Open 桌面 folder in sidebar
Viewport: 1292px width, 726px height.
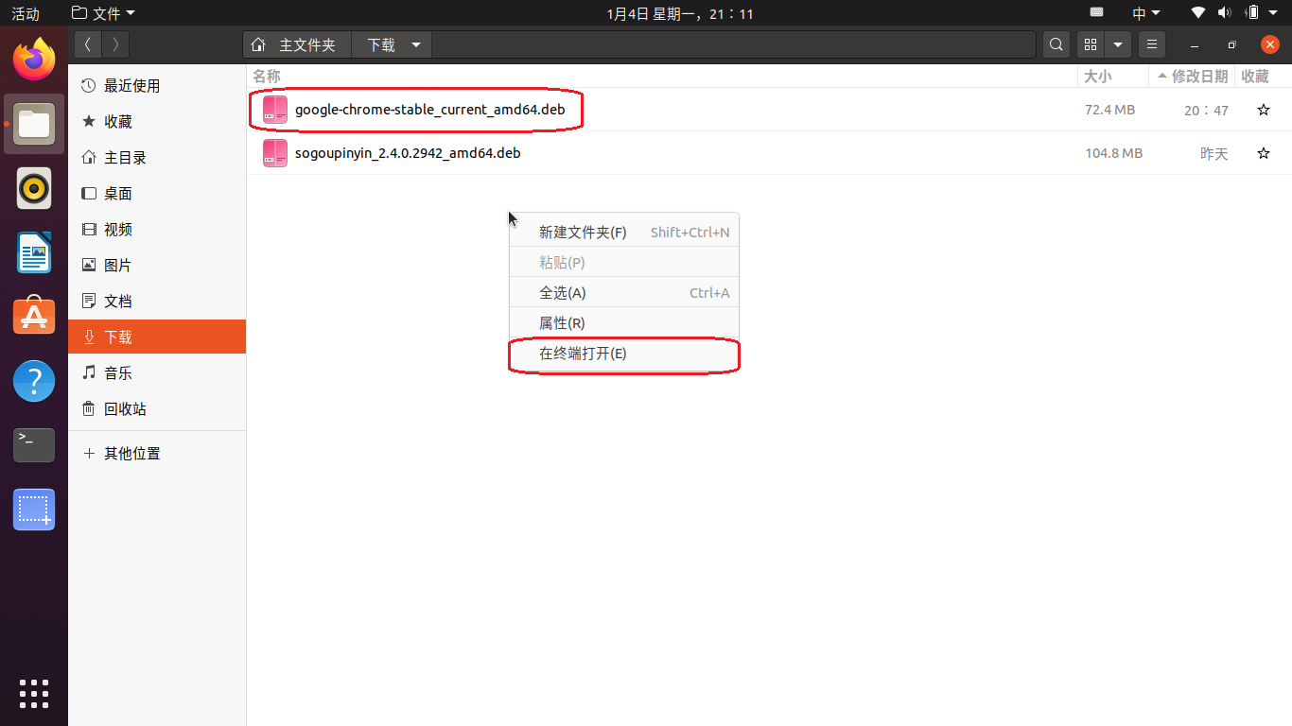tap(157, 193)
